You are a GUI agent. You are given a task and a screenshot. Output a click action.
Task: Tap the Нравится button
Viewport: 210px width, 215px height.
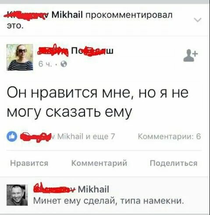click(29, 163)
